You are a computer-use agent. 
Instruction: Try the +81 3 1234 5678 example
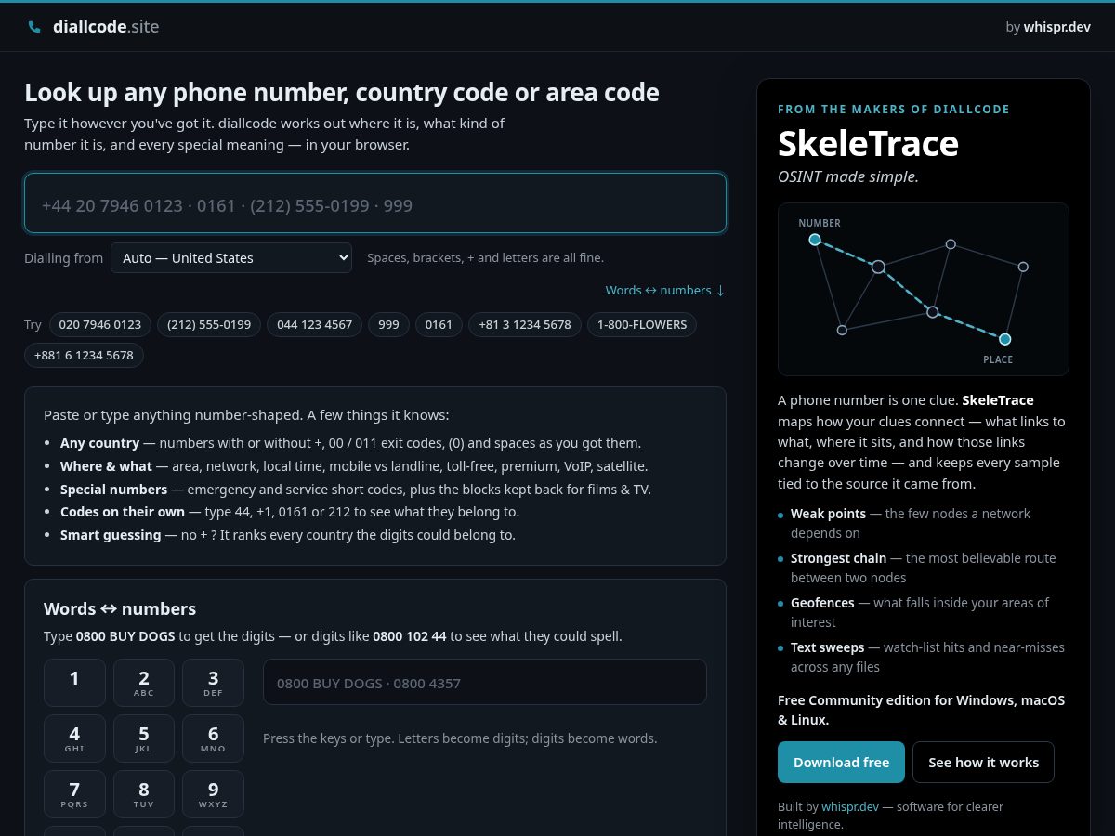[525, 325]
